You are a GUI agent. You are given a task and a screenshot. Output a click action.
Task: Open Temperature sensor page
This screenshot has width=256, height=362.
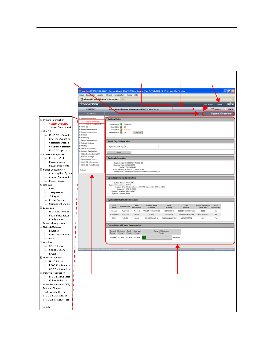click(x=56, y=193)
